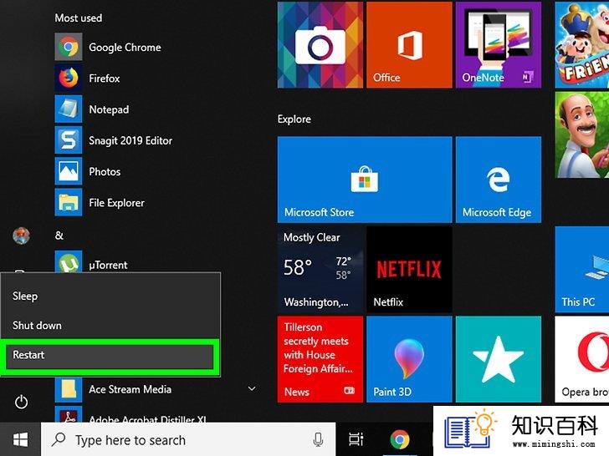Viewport: 609px width, 456px height.
Task: Click the Most used heading
Action: point(79,18)
